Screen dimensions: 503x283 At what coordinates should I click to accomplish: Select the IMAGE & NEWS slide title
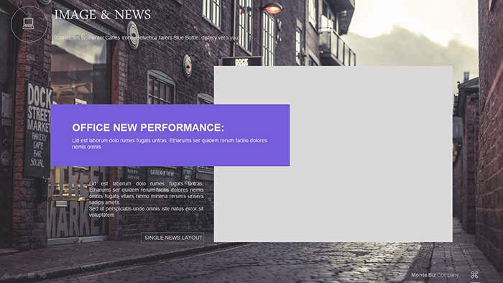[x=103, y=14]
